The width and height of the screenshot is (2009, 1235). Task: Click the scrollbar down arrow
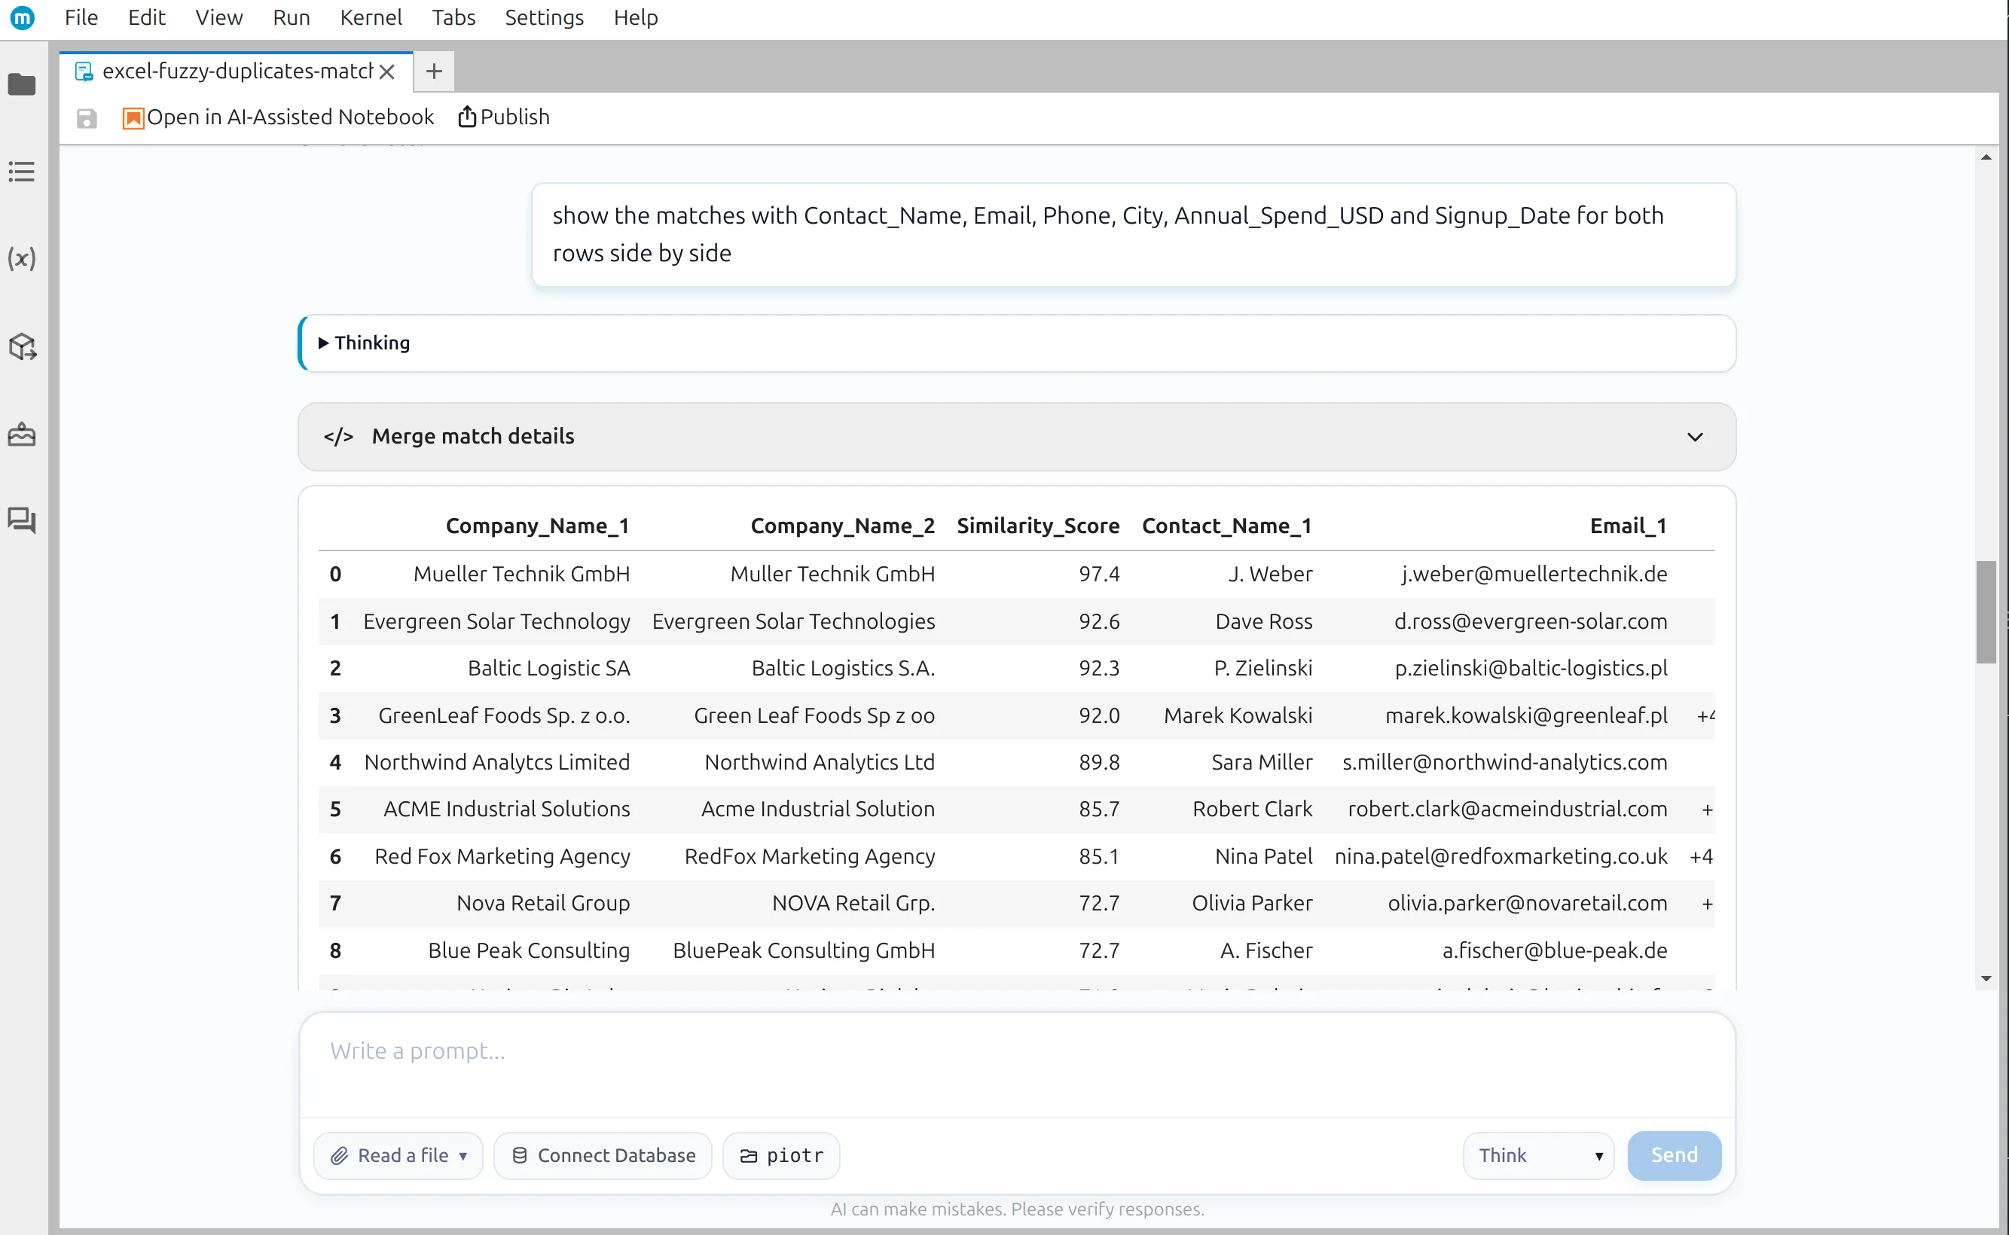[1986, 978]
